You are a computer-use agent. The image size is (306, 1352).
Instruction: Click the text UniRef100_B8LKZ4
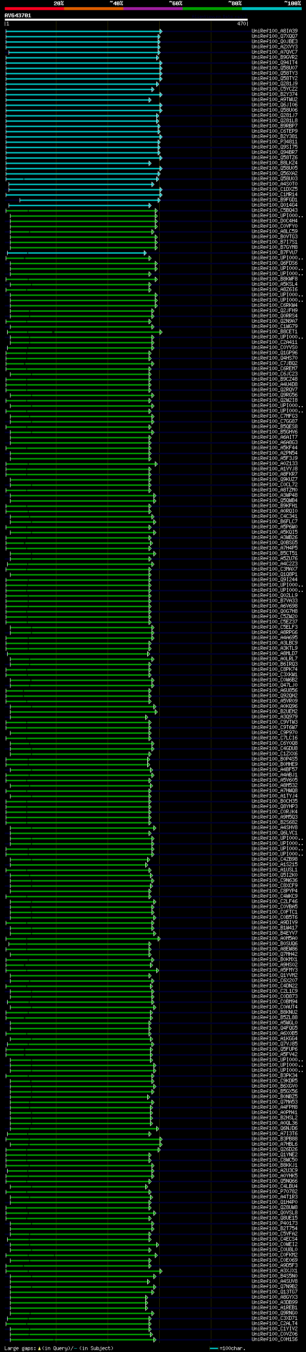point(274,163)
